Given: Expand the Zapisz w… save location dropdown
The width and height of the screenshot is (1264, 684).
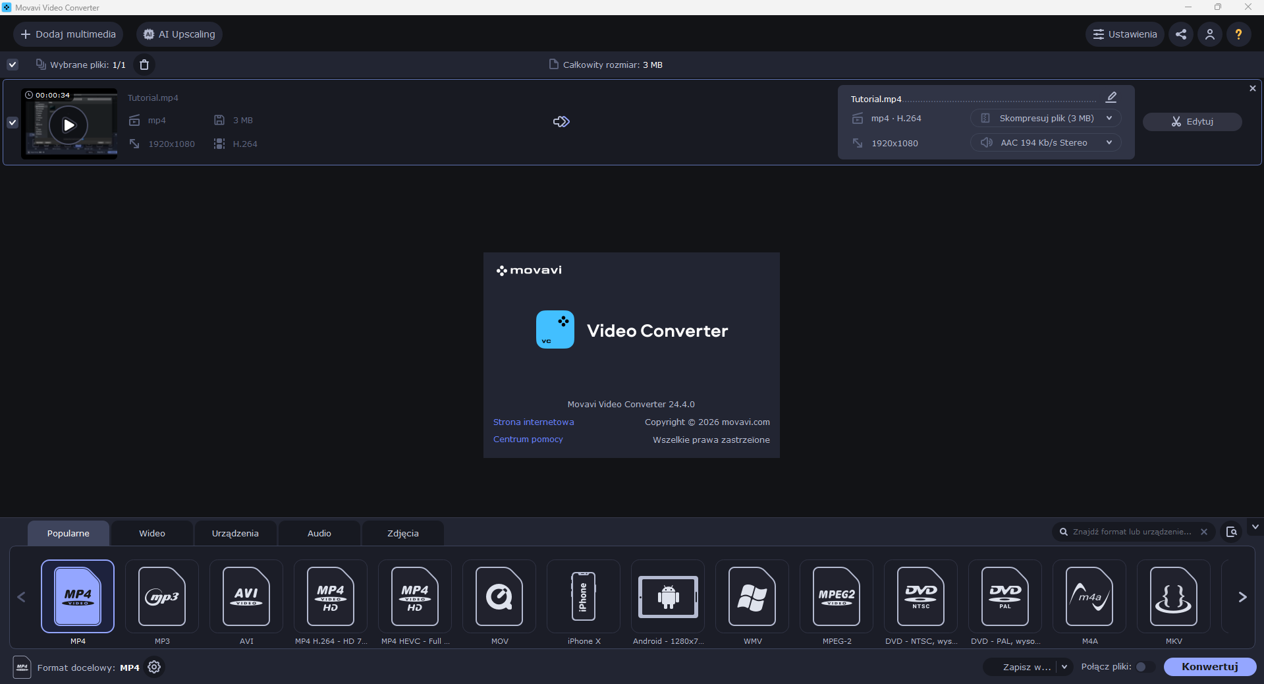Looking at the screenshot, I should coord(1064,667).
